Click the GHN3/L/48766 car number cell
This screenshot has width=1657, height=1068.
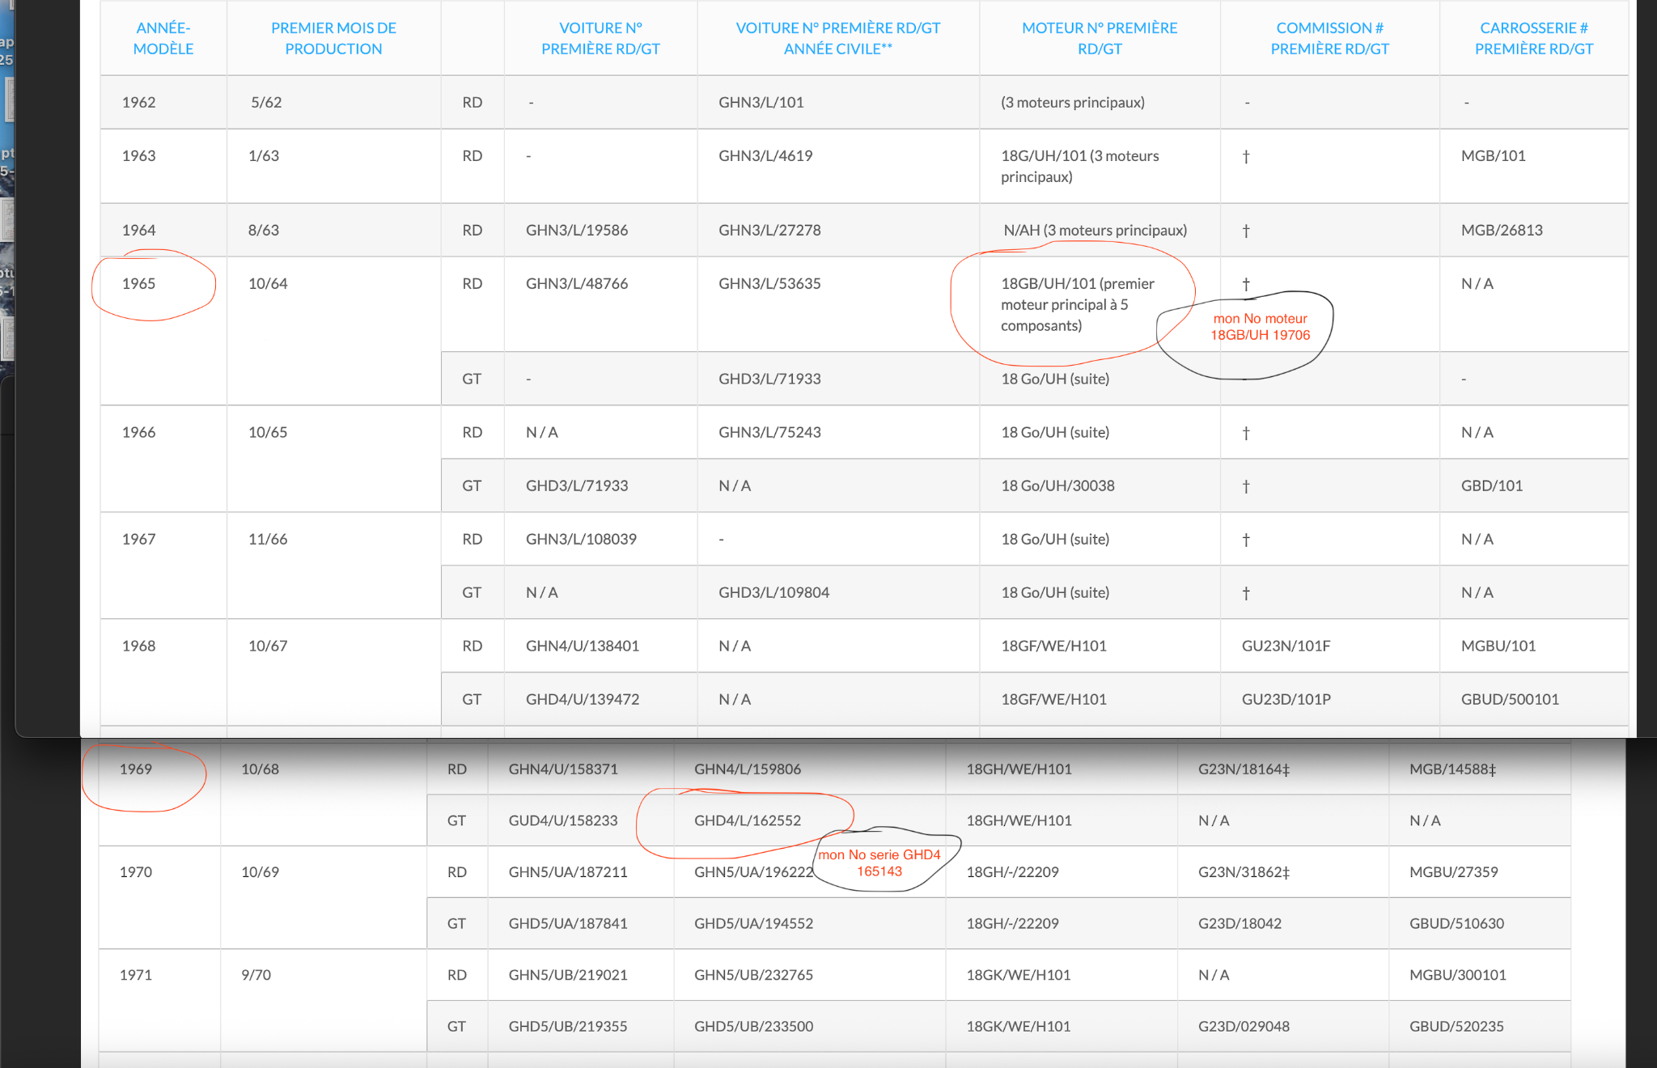(576, 284)
